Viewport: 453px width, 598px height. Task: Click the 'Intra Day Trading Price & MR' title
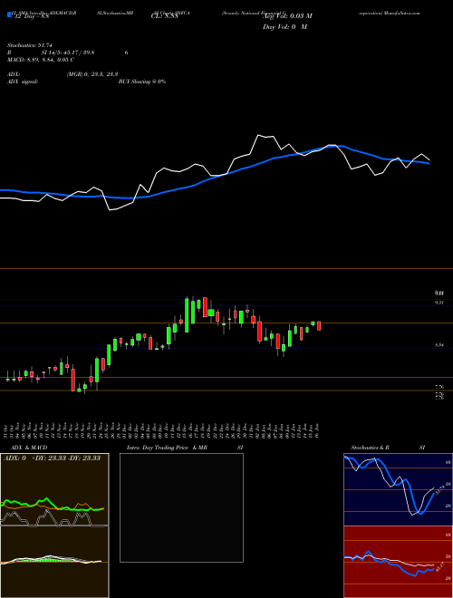(x=167, y=448)
